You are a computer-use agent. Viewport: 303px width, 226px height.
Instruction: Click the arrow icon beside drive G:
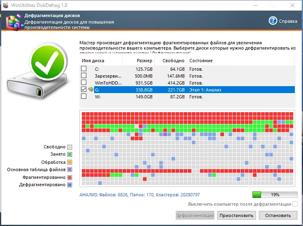[90, 89]
